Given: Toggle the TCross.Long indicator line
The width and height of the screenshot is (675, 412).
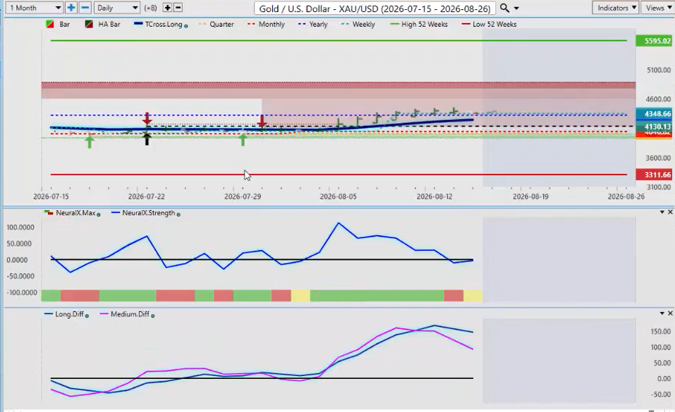Looking at the screenshot, I should 161,24.
